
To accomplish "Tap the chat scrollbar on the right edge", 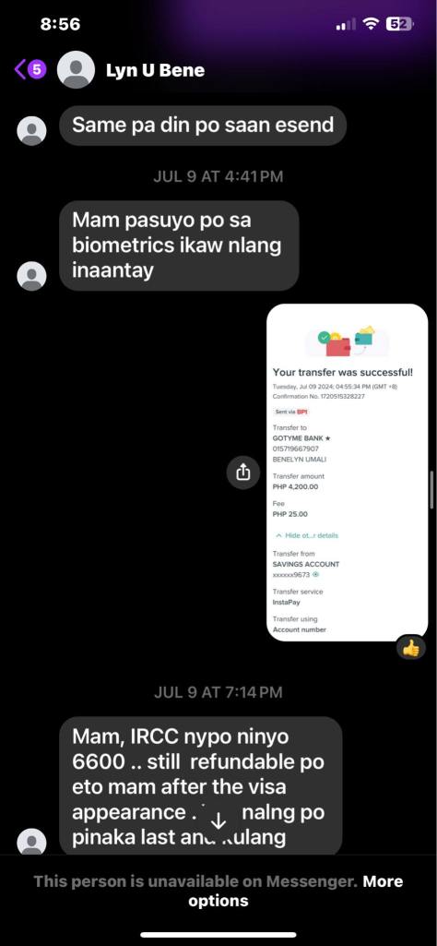I will pyautogui.click(x=431, y=490).
